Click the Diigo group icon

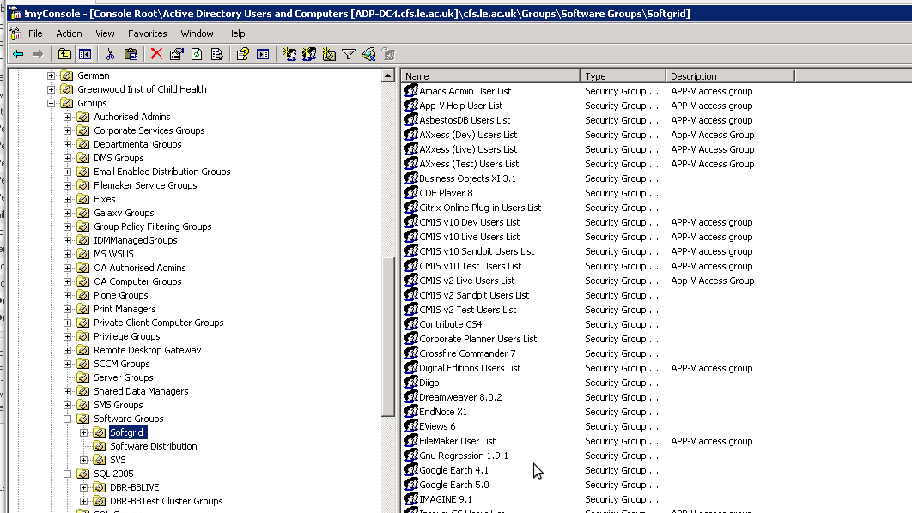tap(411, 383)
